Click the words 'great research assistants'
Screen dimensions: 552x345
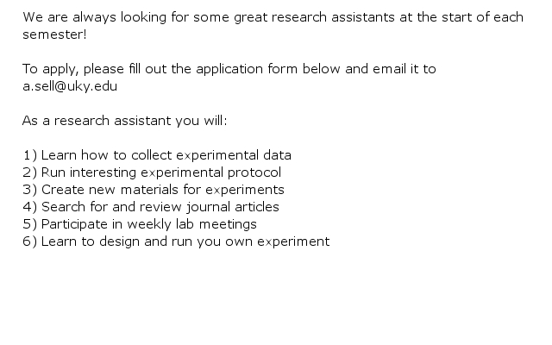[x=314, y=17]
